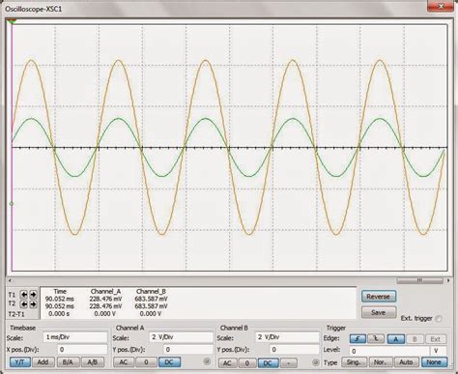Screen dimensions: 458x374
Task: Switch timebase mode to B/A
Action: pos(68,362)
